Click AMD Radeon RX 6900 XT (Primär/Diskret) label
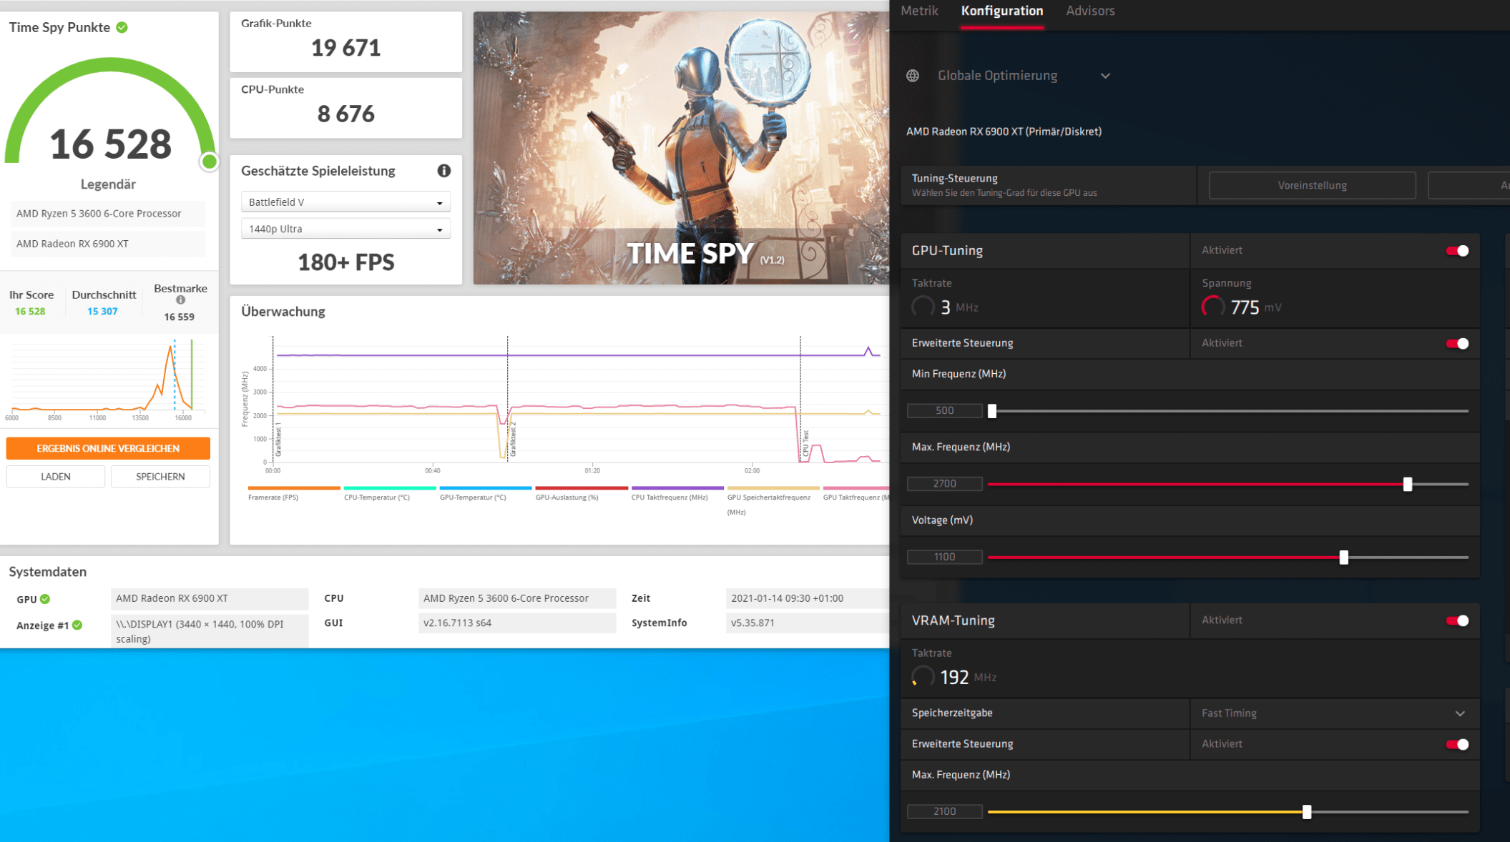This screenshot has height=842, width=1510. (1004, 132)
